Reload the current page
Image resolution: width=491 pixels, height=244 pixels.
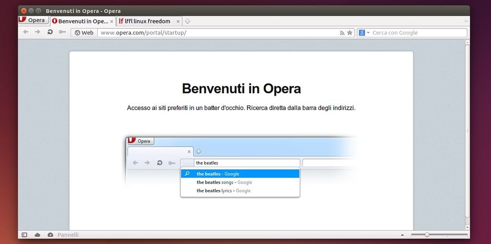click(50, 33)
